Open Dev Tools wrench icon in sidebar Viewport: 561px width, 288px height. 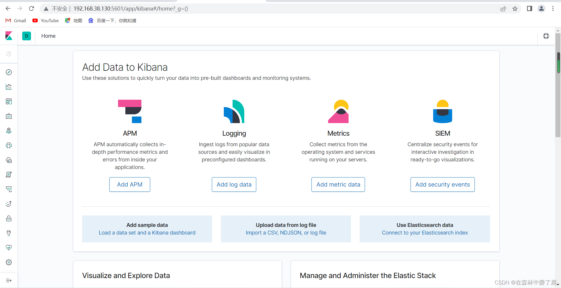[9, 233]
